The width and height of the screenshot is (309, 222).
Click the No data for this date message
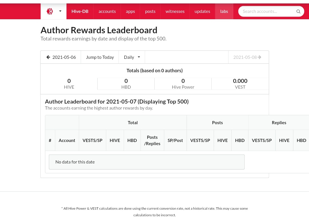click(147, 162)
